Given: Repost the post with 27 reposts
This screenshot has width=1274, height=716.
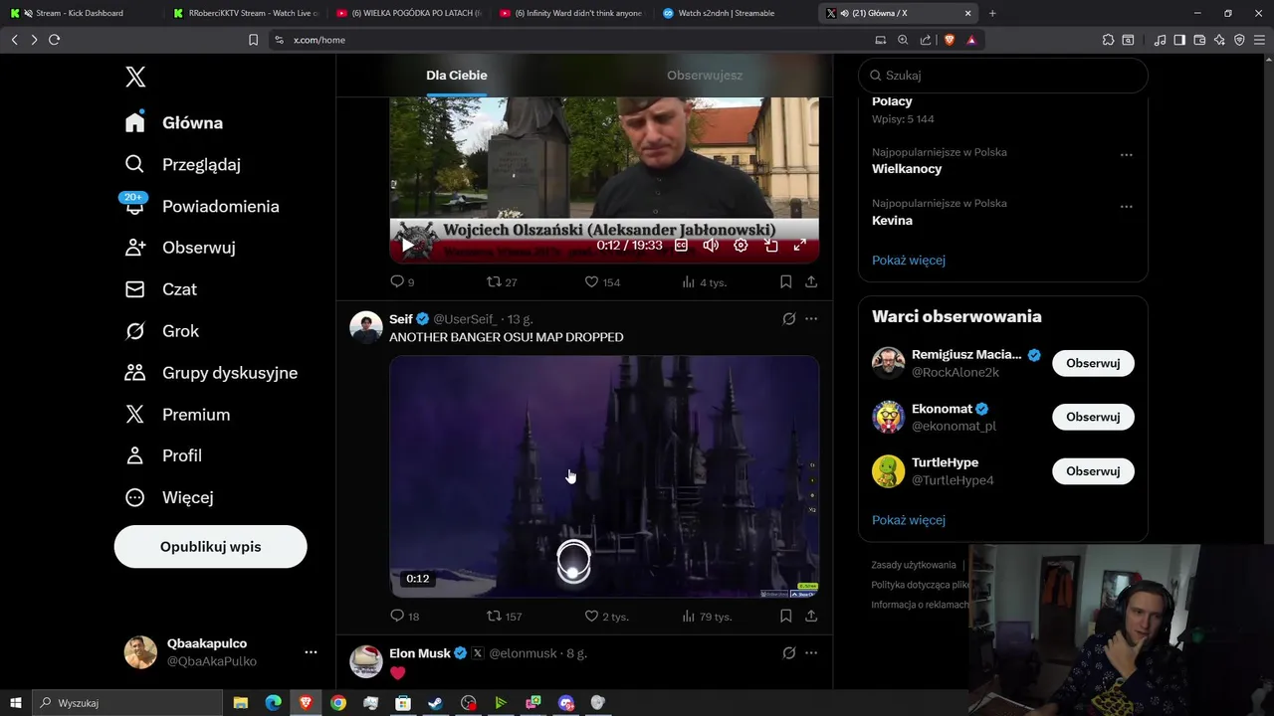Looking at the screenshot, I should (x=502, y=282).
